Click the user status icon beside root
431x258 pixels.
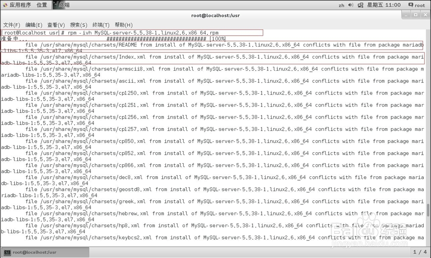pos(410,5)
